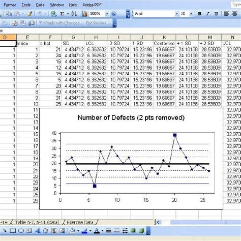Click the chart's large marker at point 20
Image resolution: width=241 pixels, height=241 pixels.
point(175,135)
